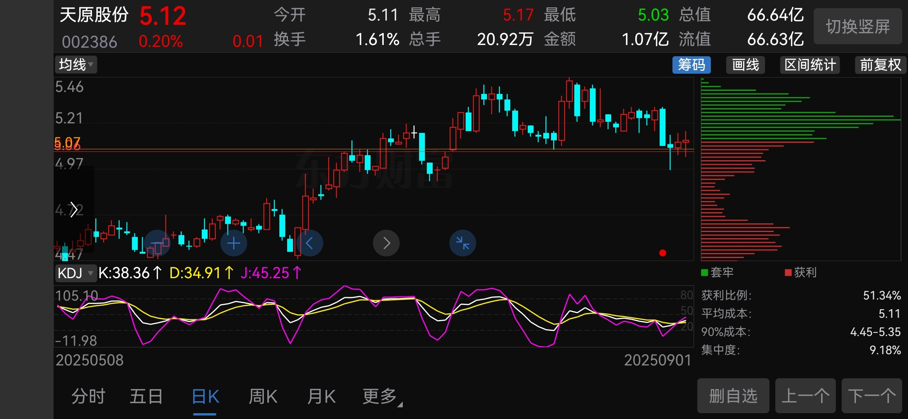
Task: Tap the 90%成本 range 4.45-5.35
Action: tap(875, 332)
